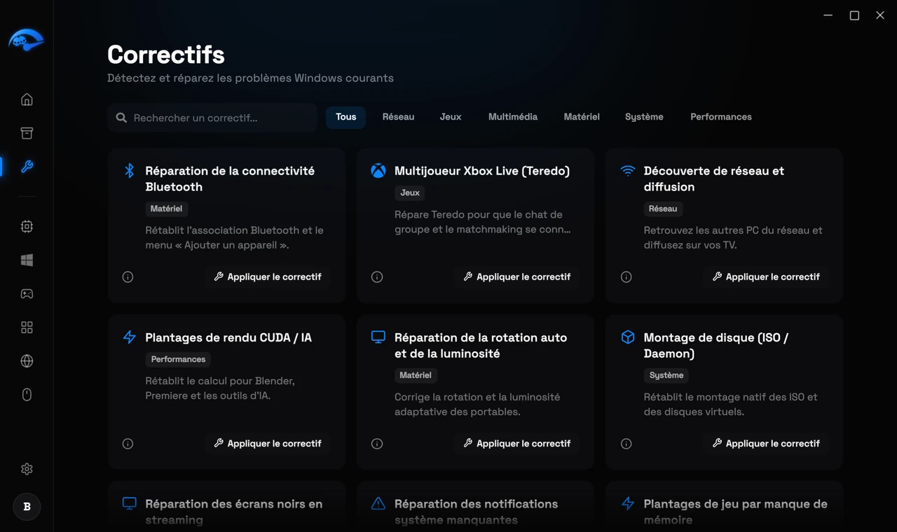
Task: Show info for the Bluetooth connectivity fix
Action: point(128,277)
